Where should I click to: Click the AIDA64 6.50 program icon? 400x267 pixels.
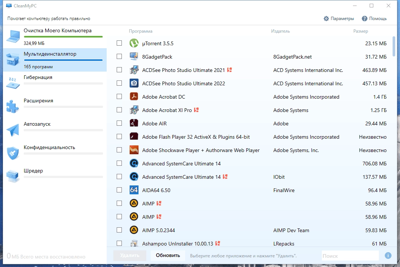(x=134, y=190)
